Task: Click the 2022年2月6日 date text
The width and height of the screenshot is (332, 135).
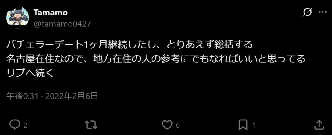Action: coord(72,96)
